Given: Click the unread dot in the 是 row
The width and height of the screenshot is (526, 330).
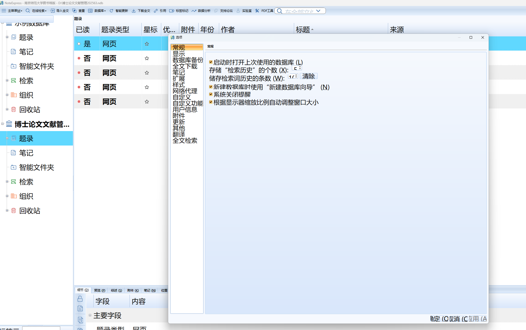Looking at the screenshot, I should click(79, 44).
